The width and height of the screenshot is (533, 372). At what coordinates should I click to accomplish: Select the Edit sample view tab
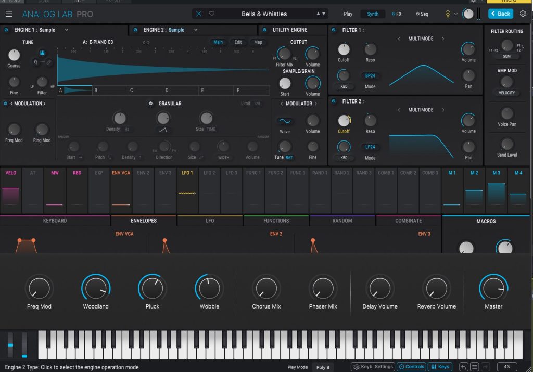238,42
